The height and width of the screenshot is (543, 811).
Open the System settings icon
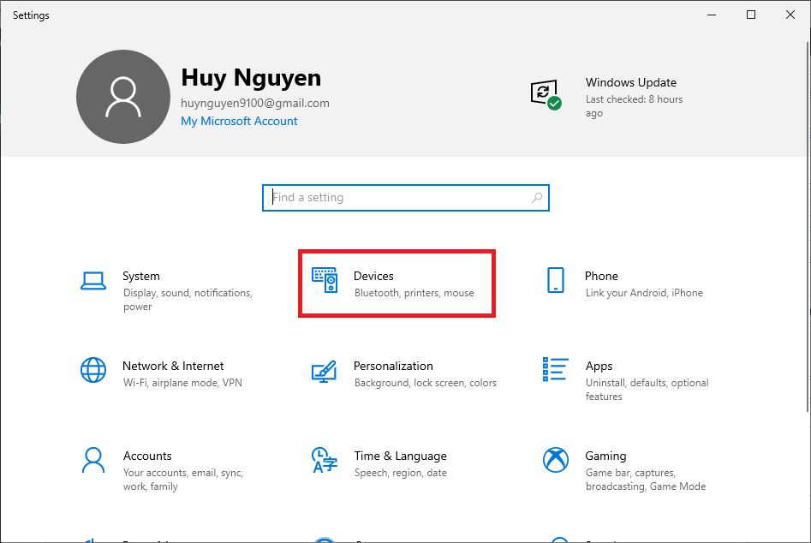point(92,279)
